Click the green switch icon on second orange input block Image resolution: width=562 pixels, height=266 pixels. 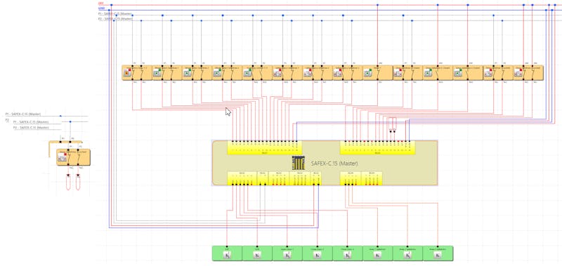[x=157, y=73]
